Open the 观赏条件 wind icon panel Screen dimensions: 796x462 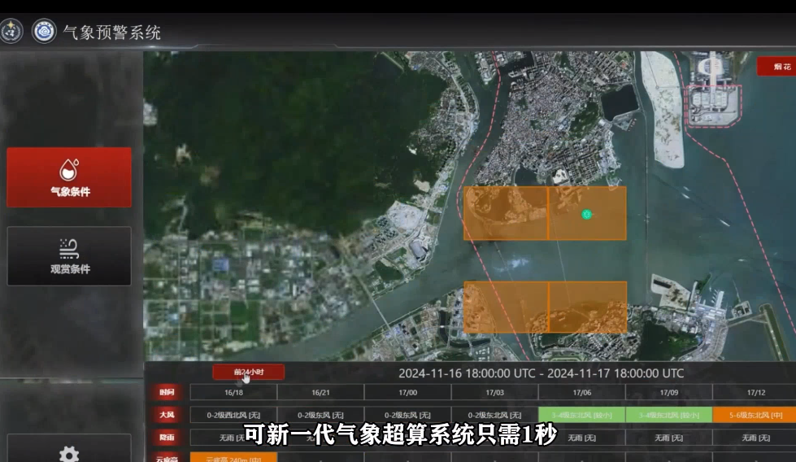click(x=69, y=255)
